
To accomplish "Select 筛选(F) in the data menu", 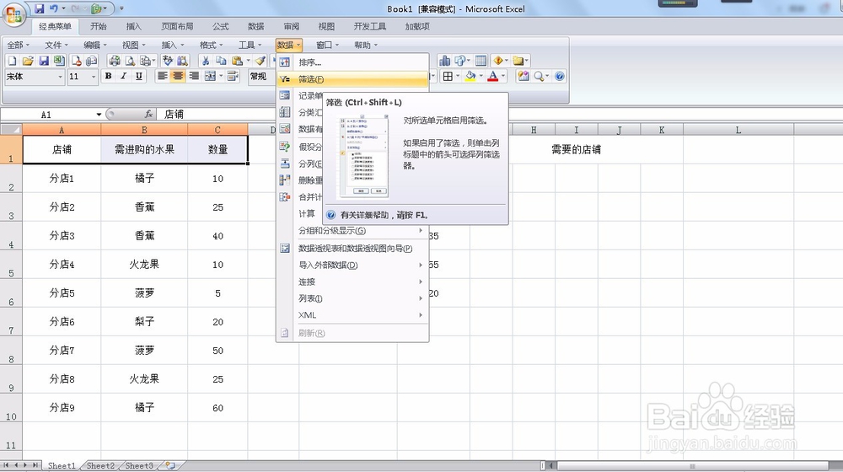I will [x=352, y=79].
